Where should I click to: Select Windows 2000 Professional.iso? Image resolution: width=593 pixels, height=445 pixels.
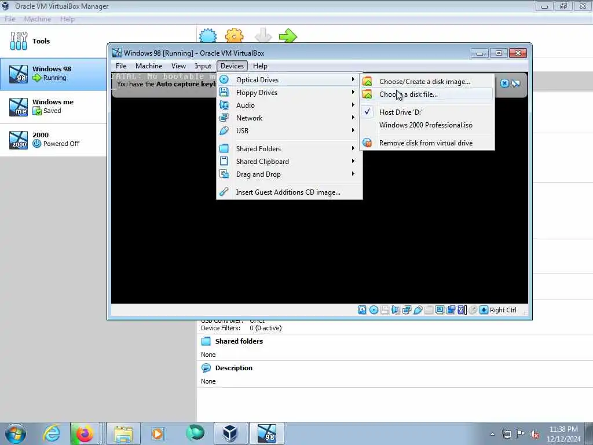(427, 125)
